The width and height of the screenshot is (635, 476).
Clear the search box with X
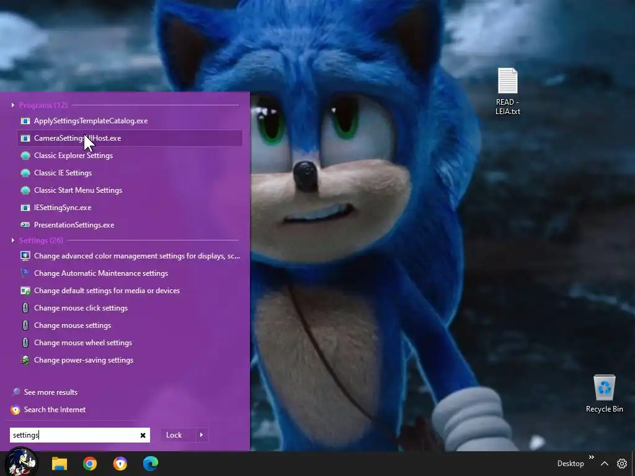click(143, 436)
